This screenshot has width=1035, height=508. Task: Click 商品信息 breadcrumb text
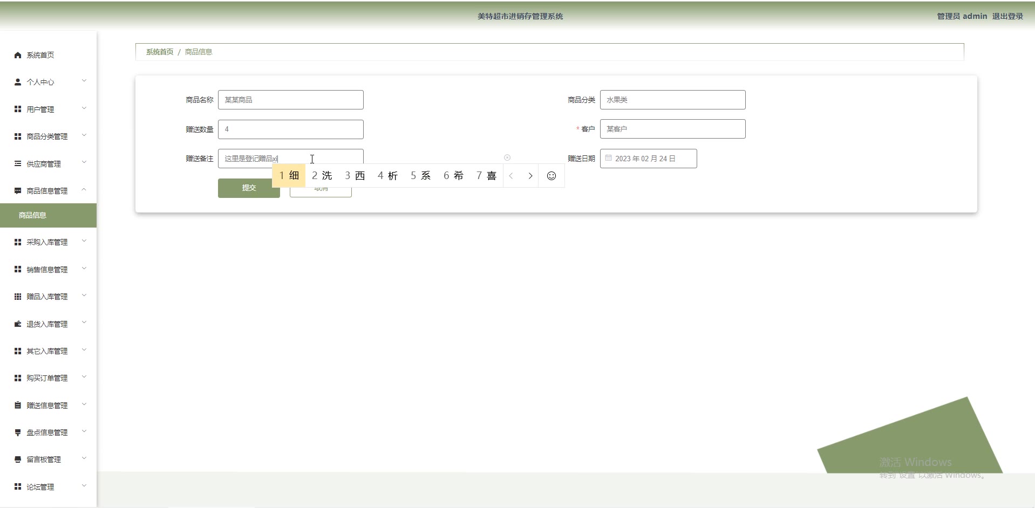point(199,52)
